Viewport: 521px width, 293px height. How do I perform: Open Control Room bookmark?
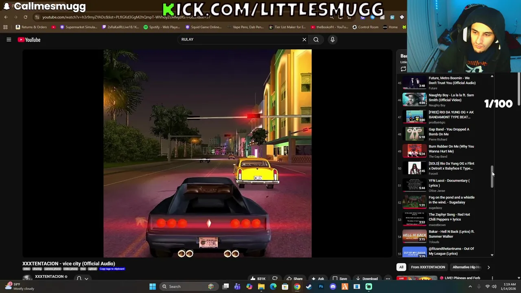[365, 27]
